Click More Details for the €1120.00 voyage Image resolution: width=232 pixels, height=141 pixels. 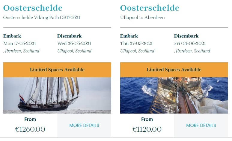click(201, 125)
